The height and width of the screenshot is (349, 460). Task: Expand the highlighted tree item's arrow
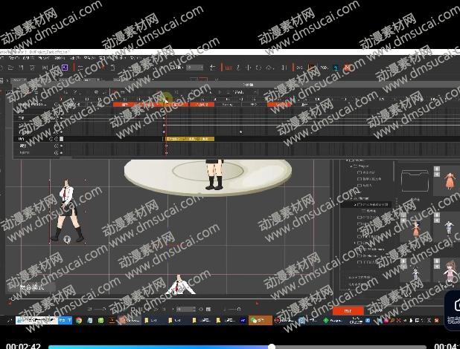pyautogui.click(x=354, y=204)
